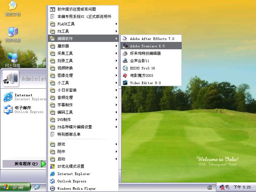Click the Windows Media Player text label
Viewport: 256px width, 192px height.
click(x=76, y=188)
